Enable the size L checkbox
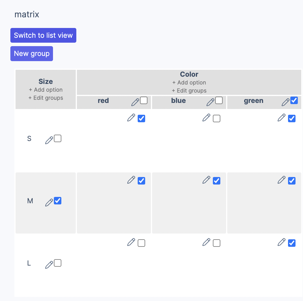 (58, 263)
